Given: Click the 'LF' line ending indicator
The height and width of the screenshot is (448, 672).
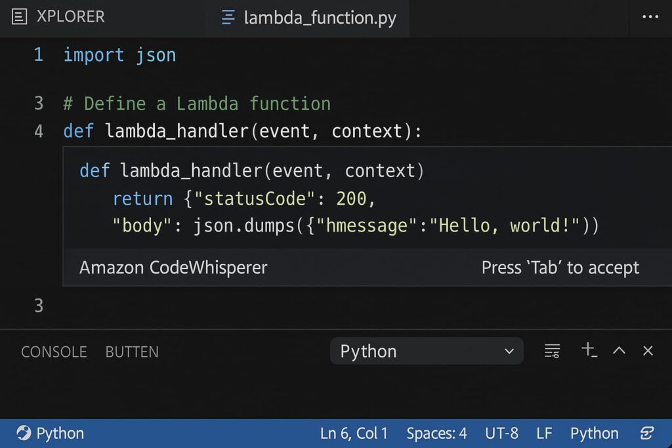Looking at the screenshot, I should click(544, 434).
